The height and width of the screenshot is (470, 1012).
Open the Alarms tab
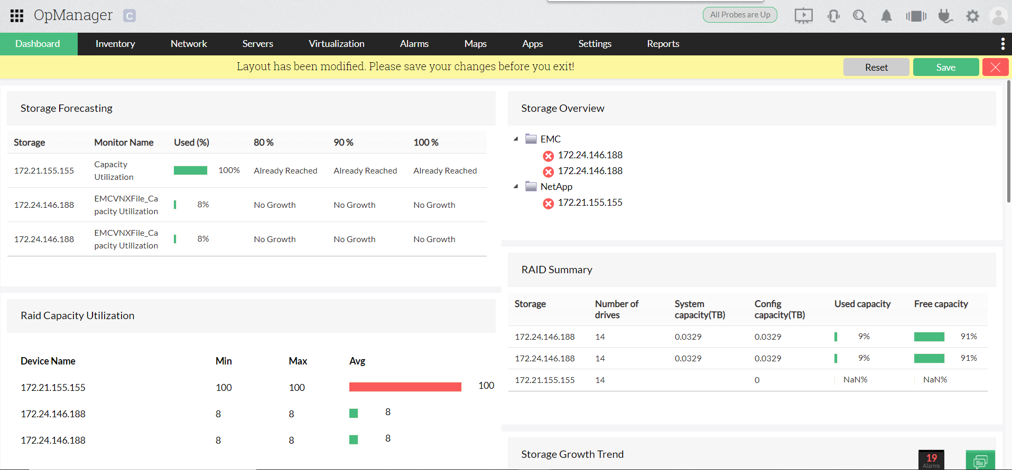[x=414, y=44]
